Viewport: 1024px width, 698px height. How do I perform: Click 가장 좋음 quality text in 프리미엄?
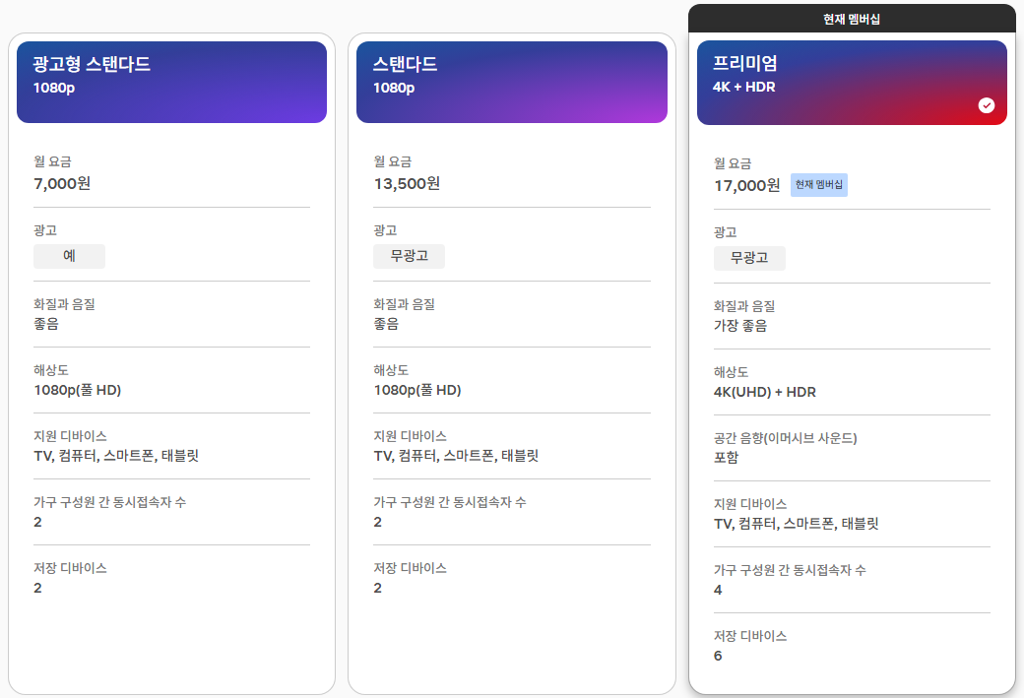click(x=739, y=325)
